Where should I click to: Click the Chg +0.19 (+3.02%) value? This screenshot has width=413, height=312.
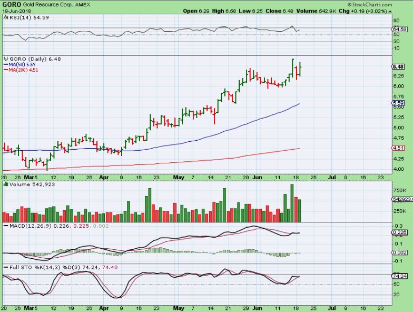[362, 11]
